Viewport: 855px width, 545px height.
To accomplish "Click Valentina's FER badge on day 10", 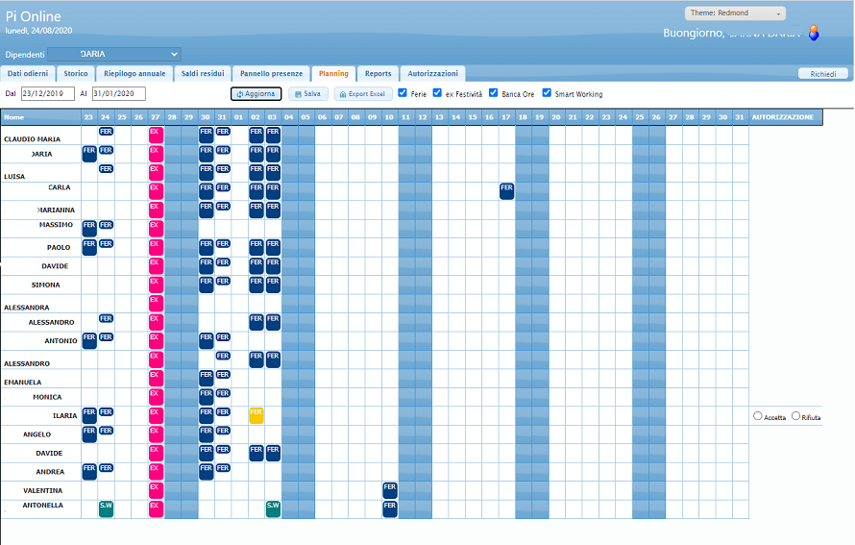I will 390,490.
